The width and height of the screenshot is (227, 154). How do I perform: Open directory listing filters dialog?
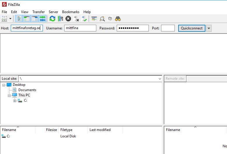pyautogui.click(x=94, y=19)
